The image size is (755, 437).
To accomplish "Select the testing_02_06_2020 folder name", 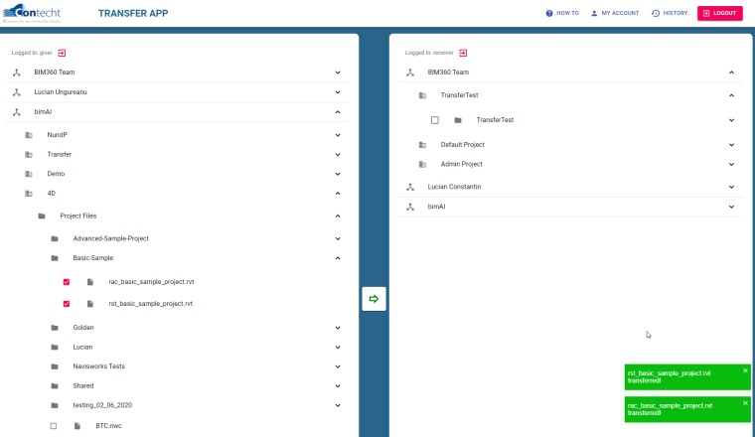I will [102, 405].
